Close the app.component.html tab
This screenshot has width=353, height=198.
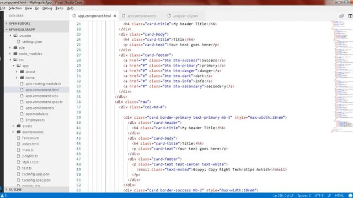pyautogui.click(x=115, y=16)
